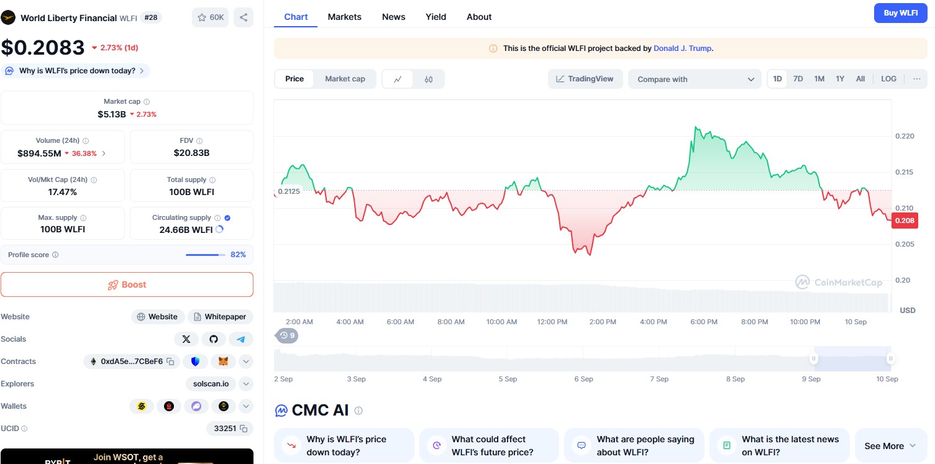
Task: Toggle LOG scale on the chart
Action: click(x=889, y=79)
